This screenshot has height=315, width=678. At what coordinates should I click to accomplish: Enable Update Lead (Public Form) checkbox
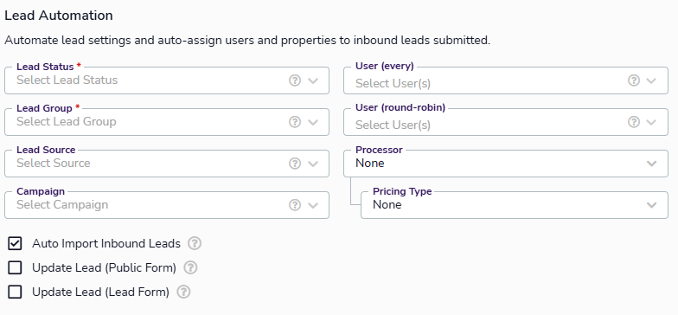coord(15,268)
